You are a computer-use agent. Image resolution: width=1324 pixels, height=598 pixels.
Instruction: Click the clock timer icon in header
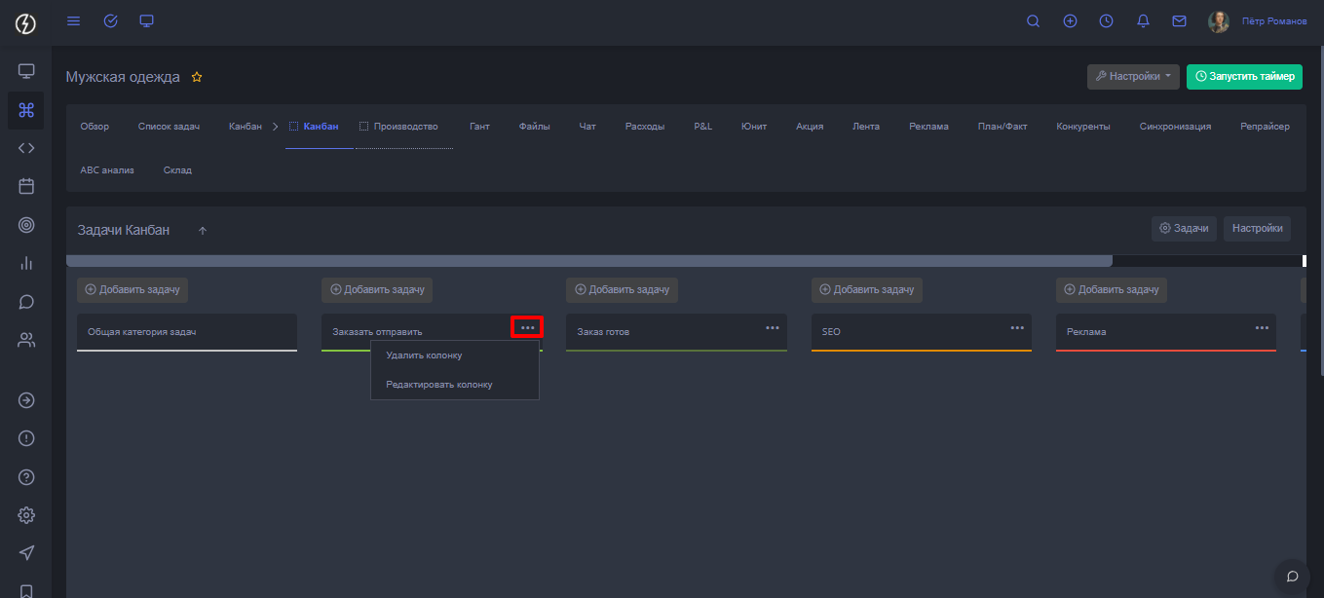(1107, 21)
